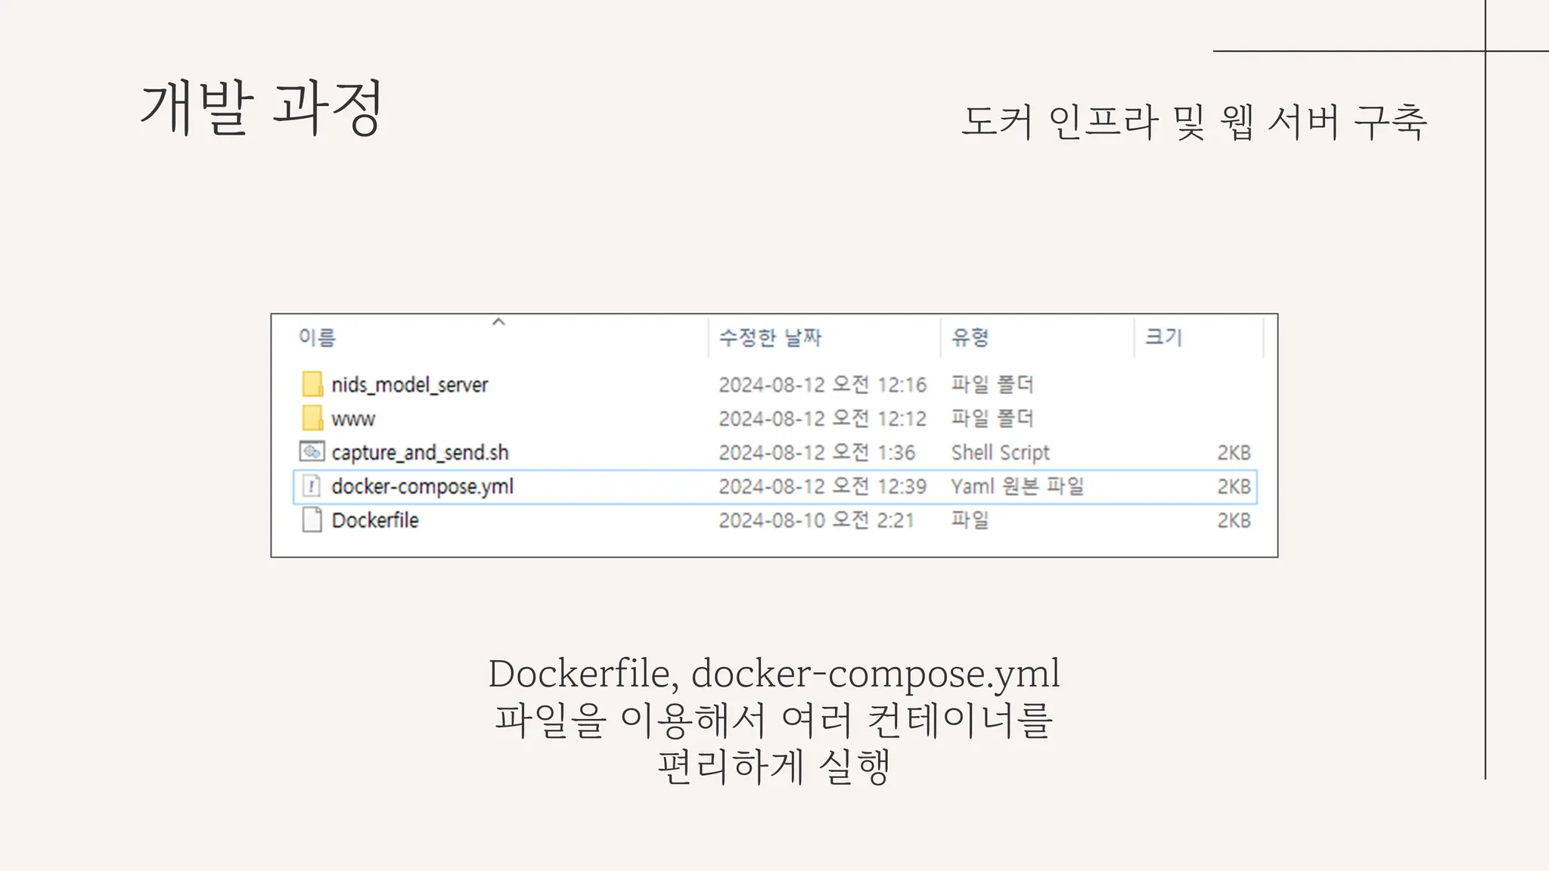
Task: Click the Yaml 원본 파일 type cell
Action: (x=1017, y=486)
